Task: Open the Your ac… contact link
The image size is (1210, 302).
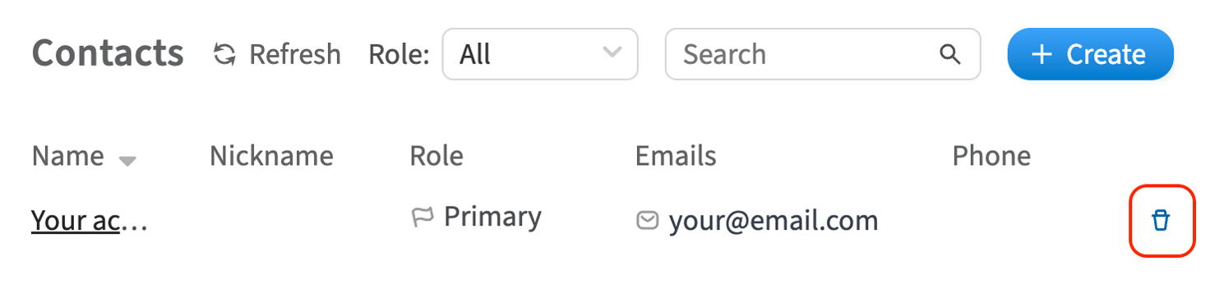Action: point(90,220)
